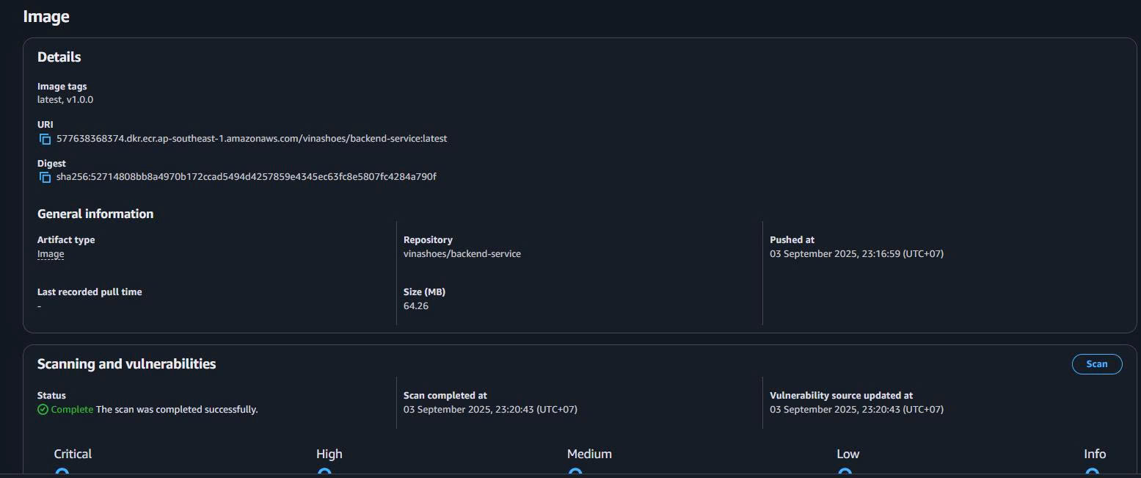Select the backend-service image URI text
This screenshot has height=478, width=1141.
(x=252, y=139)
